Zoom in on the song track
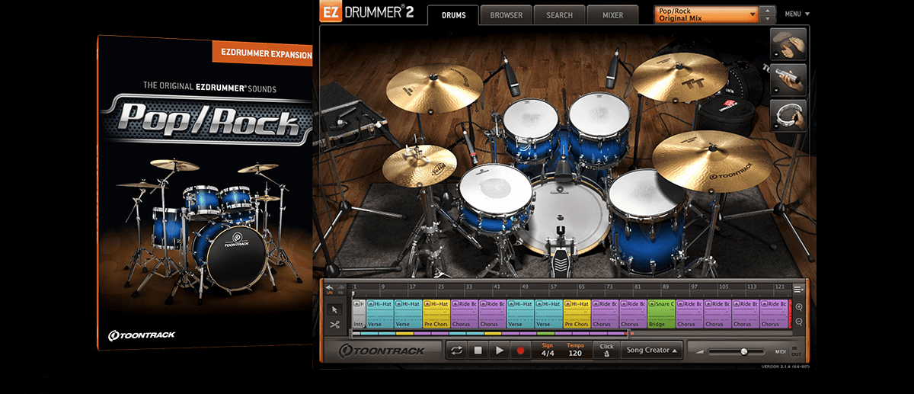Viewport: 914px width, 394px height. [799, 306]
